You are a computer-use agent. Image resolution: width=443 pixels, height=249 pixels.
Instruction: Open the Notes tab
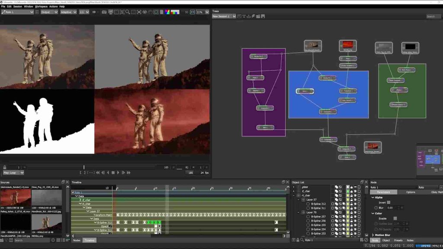coord(410,240)
